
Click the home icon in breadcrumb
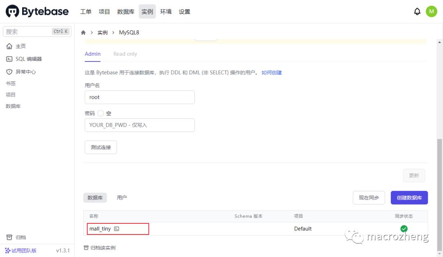(x=83, y=33)
